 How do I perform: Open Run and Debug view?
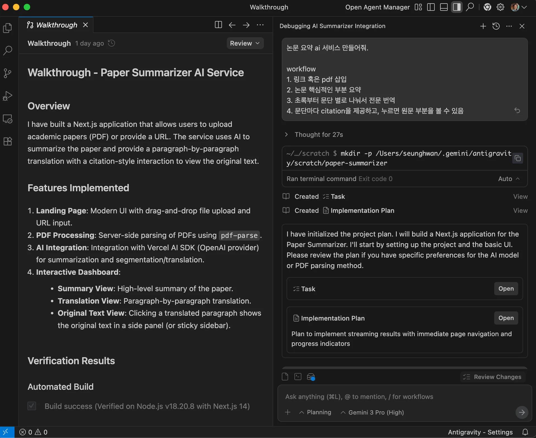tap(8, 96)
